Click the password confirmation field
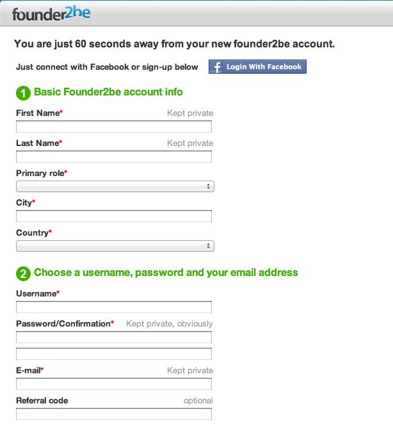 [x=114, y=354]
